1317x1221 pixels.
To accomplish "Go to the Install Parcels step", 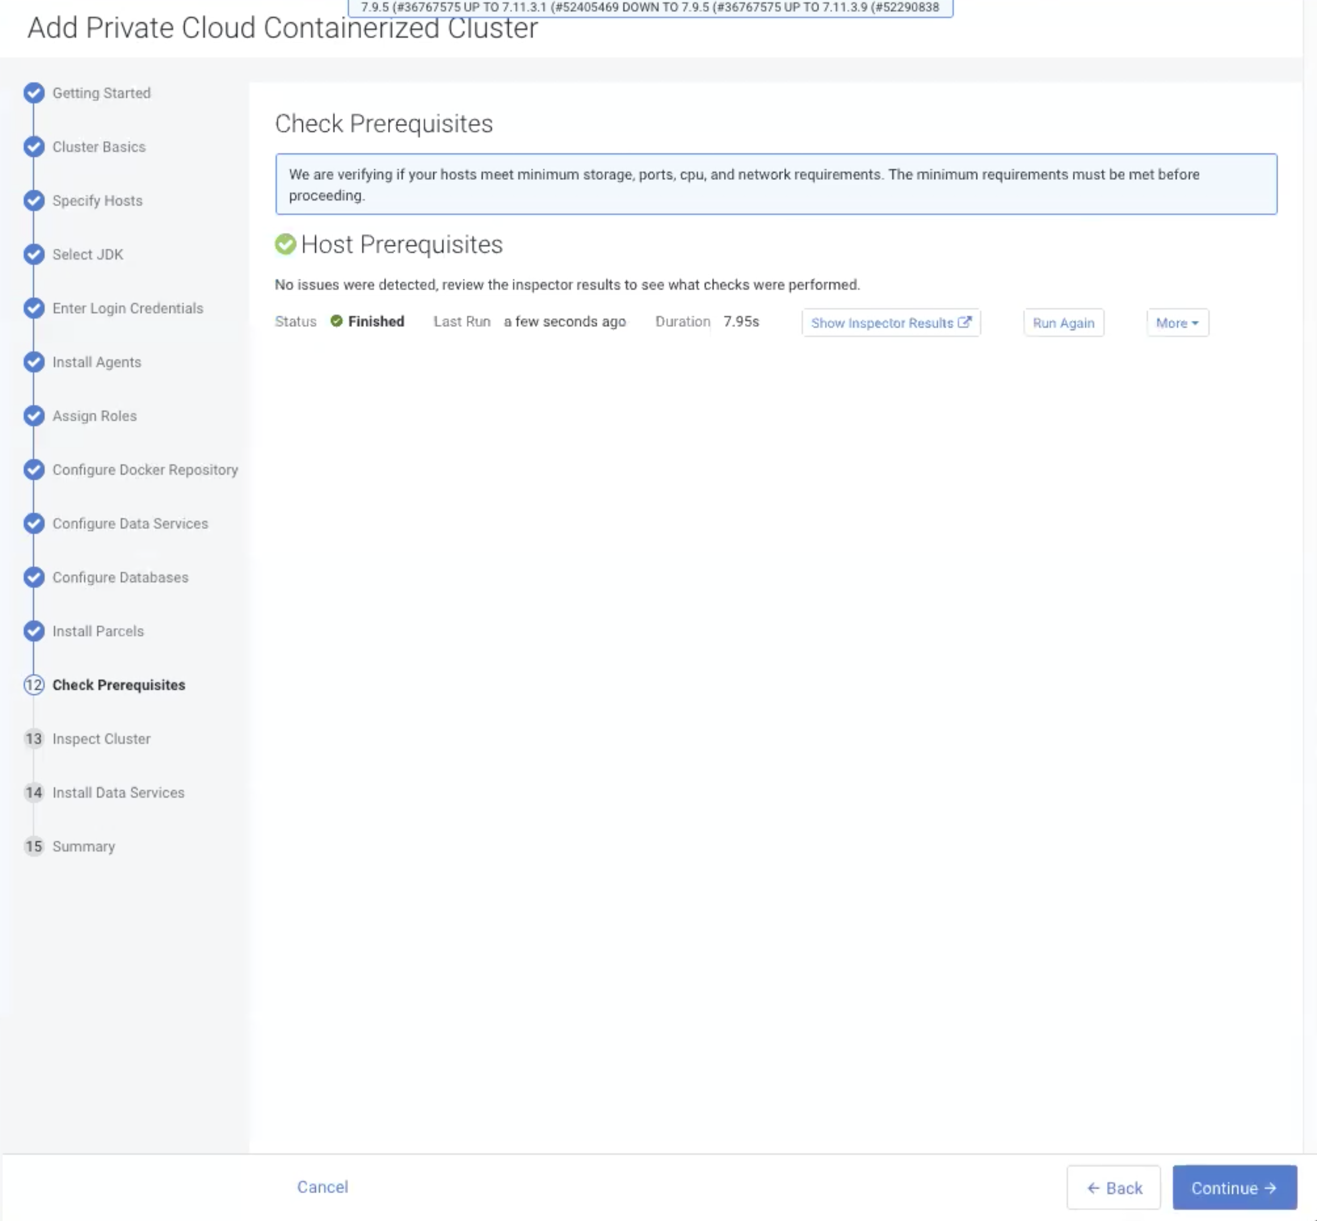I will tap(98, 631).
